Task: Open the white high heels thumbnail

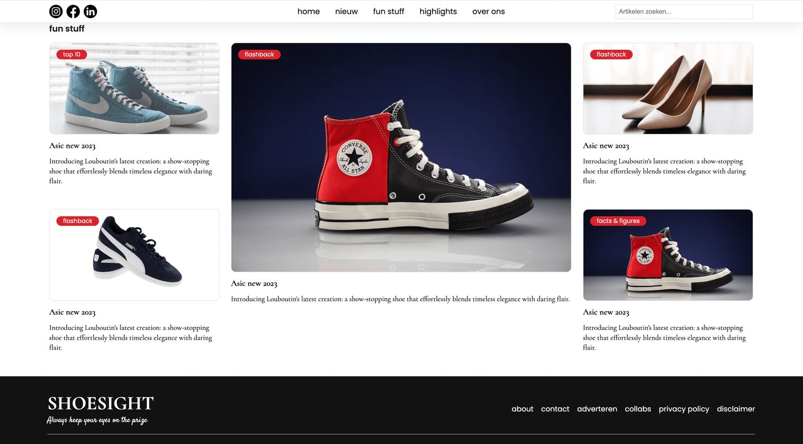Action: point(668,88)
